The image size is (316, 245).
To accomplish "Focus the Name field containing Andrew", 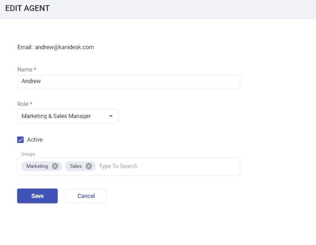I will (x=128, y=82).
